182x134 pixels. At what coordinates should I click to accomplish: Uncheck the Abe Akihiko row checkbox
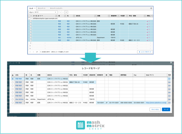(31, 37)
